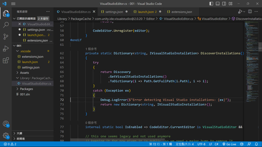The width and height of the screenshot is (262, 147).
Task: Change the UTF-8 file encoding
Action: pyautogui.click(x=201, y=144)
